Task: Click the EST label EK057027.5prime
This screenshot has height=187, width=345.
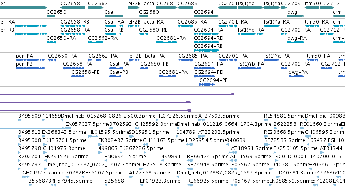Action: (88, 124)
